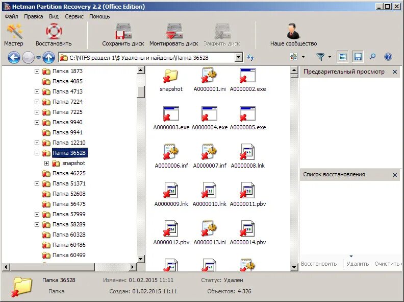Viewport: 404px width, 302px height.
Task: Expand Папка 9940 tree node
Action: (x=37, y=122)
